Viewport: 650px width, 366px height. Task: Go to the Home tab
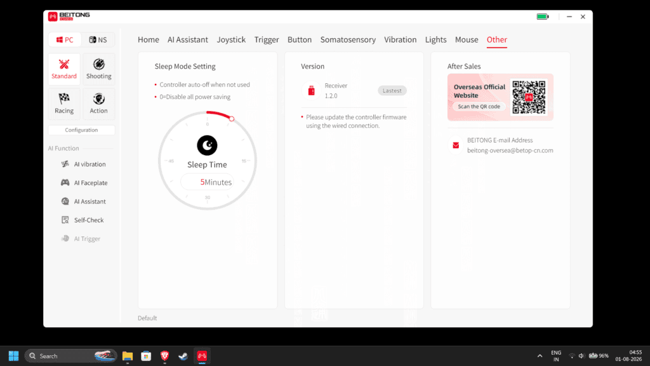point(149,40)
